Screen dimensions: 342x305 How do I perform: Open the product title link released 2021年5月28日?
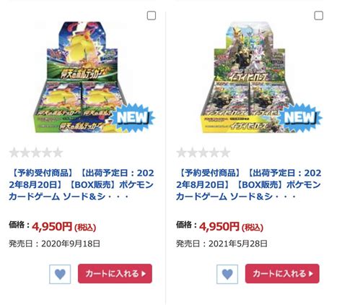(249, 185)
